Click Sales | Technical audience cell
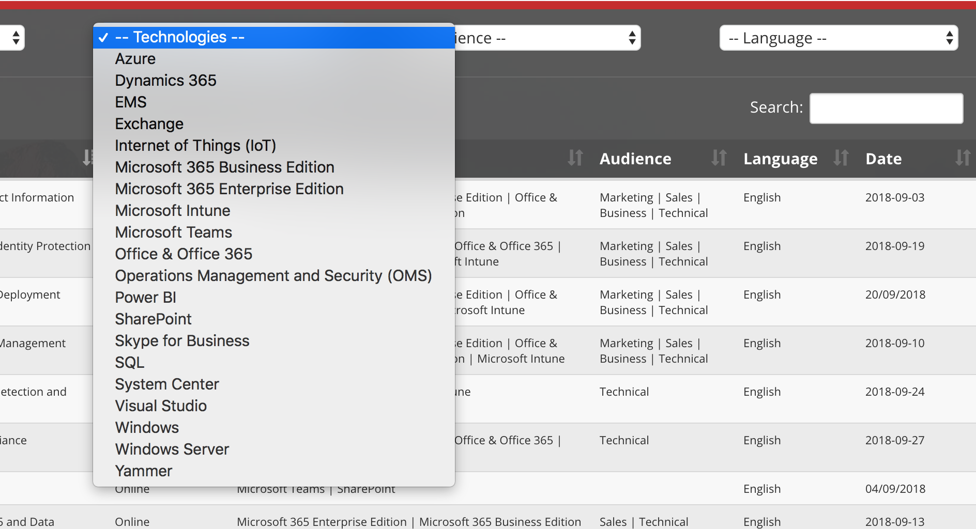976x529 pixels. [x=644, y=522]
